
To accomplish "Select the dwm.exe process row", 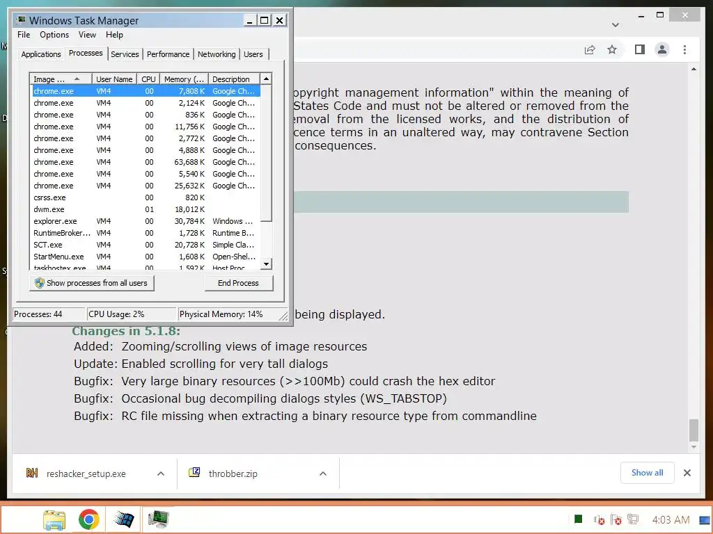I will [x=146, y=209].
